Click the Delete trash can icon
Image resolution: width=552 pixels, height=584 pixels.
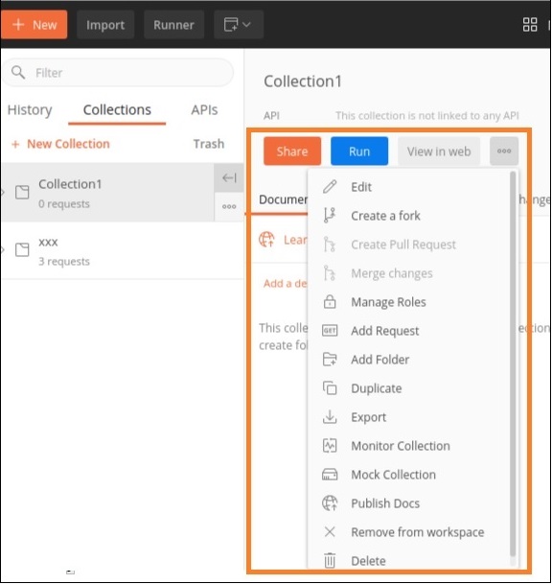330,560
